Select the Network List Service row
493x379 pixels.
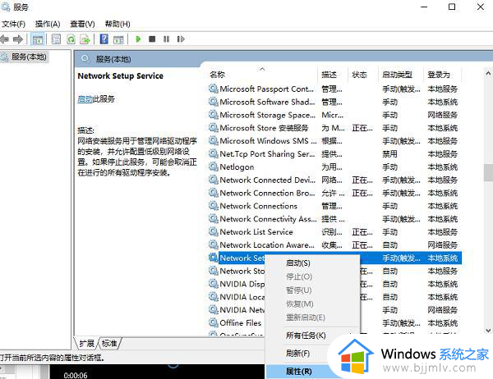click(335, 232)
